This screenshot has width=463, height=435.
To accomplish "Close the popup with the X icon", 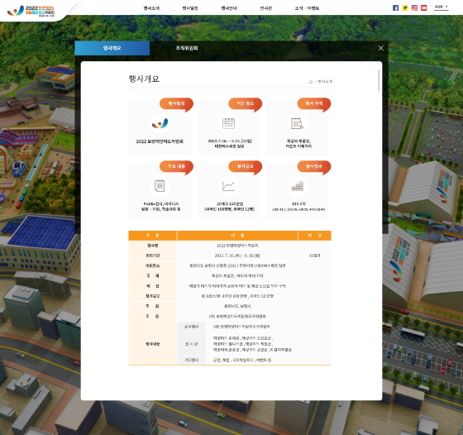I will pos(381,48).
